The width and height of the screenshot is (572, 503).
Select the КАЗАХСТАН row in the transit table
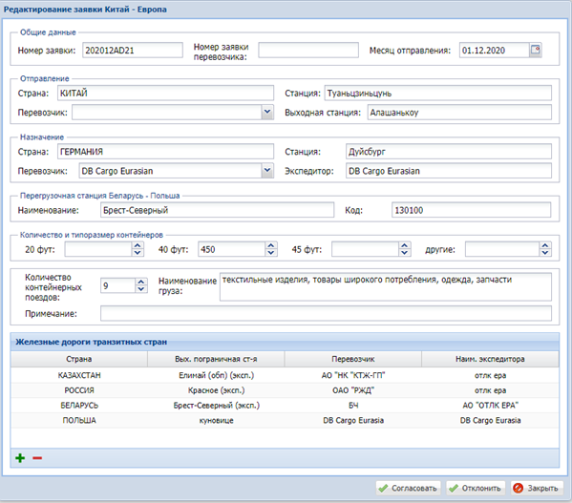coord(285,375)
